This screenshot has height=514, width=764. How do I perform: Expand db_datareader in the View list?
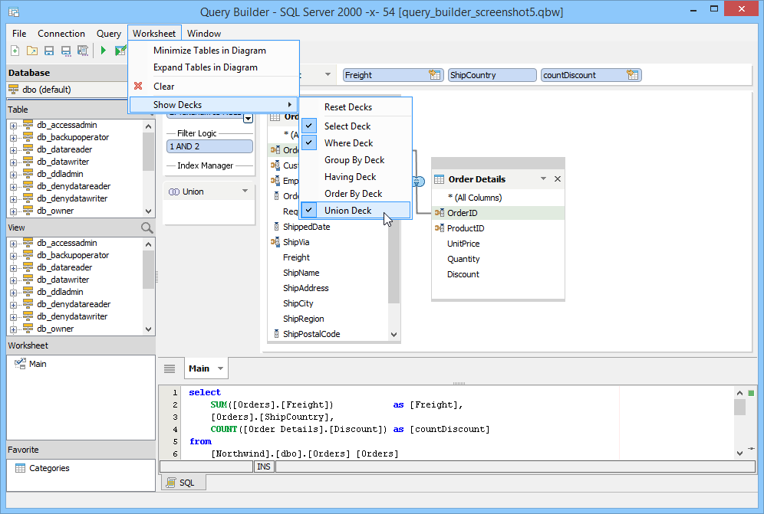13,267
